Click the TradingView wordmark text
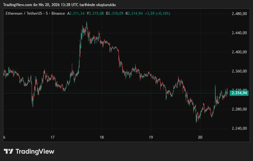The image size is (253, 161). [x=35, y=151]
